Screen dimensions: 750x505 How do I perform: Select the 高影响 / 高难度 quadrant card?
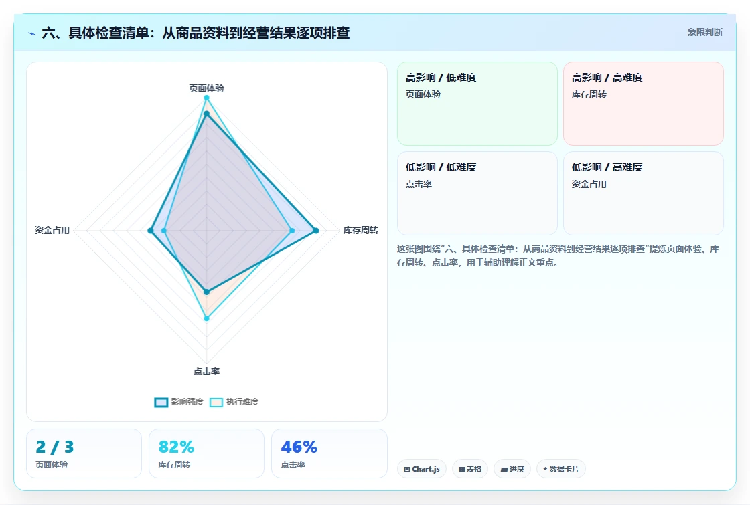[x=644, y=103]
